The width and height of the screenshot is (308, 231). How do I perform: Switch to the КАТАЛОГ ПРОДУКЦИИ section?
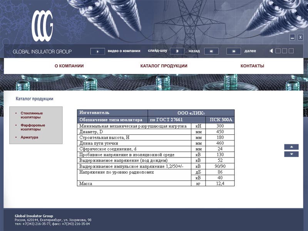[164, 66]
